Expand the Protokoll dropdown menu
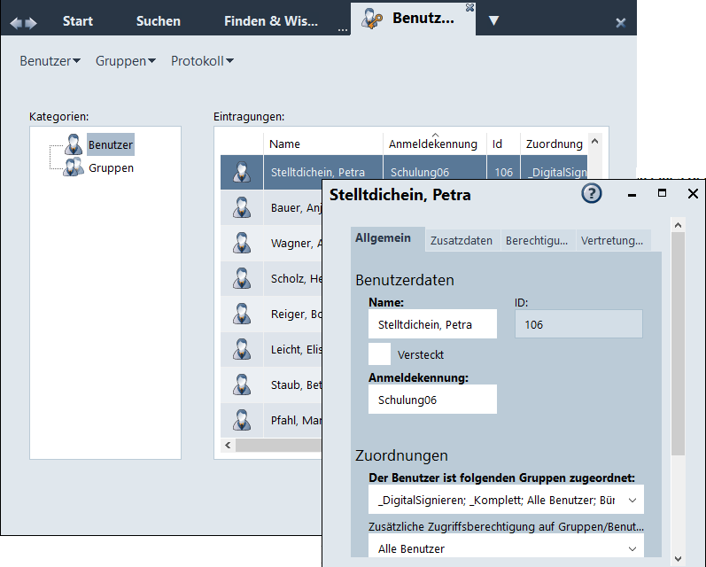This screenshot has width=706, height=567. [202, 61]
